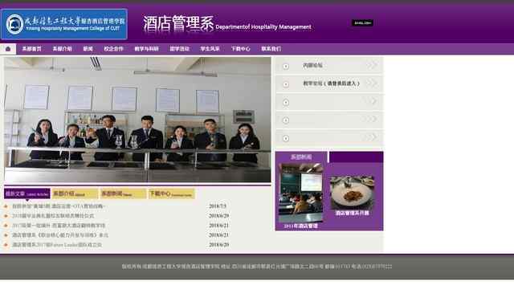Click the college logo banner at top left
Screen dimensions: 514x289
coord(64,24)
